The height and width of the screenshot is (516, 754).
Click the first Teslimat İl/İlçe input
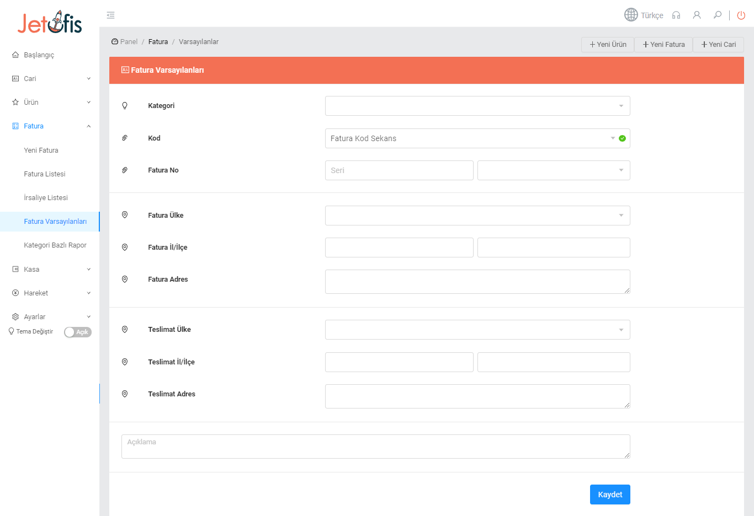point(399,362)
